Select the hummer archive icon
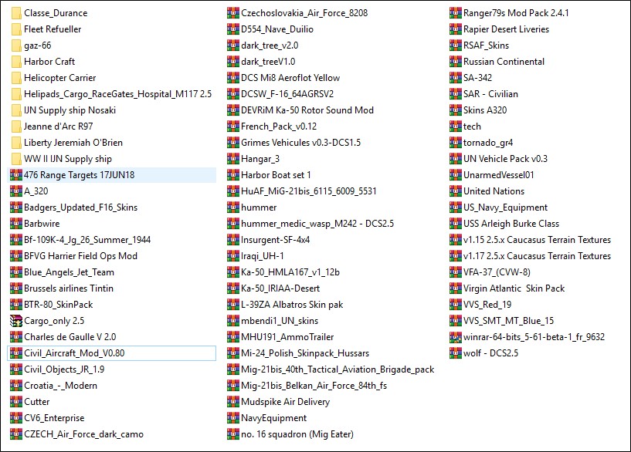This screenshot has height=452, width=631. pos(233,207)
